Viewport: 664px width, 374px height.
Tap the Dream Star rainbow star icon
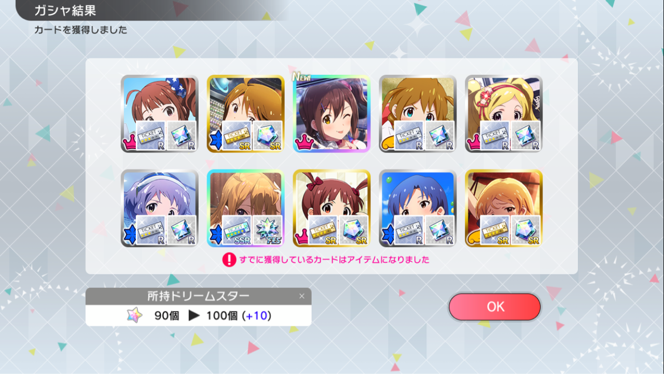click(134, 315)
